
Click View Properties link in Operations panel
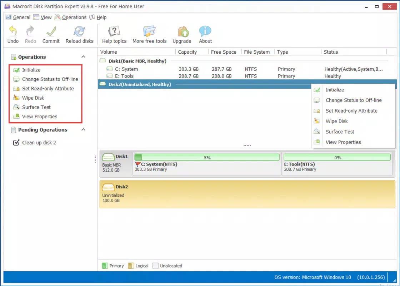click(40, 117)
